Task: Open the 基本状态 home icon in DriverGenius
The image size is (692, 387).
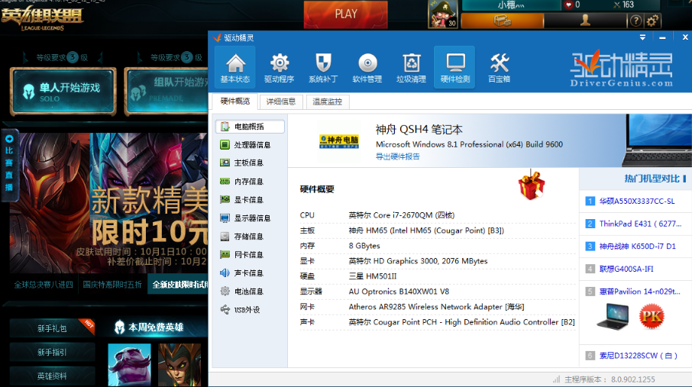Action: [x=235, y=67]
